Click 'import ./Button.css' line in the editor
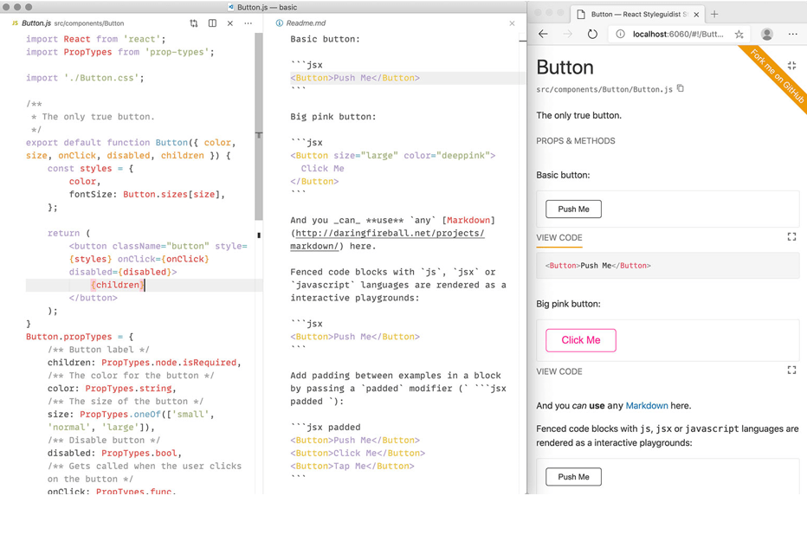 (x=85, y=78)
